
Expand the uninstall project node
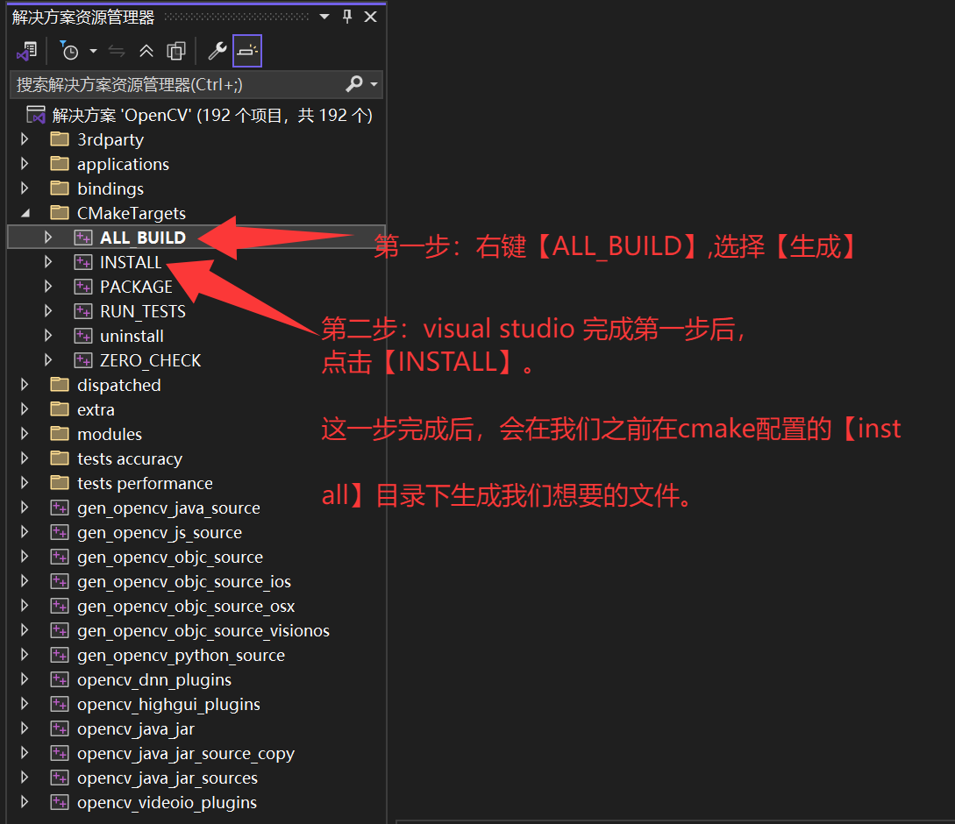click(x=48, y=336)
